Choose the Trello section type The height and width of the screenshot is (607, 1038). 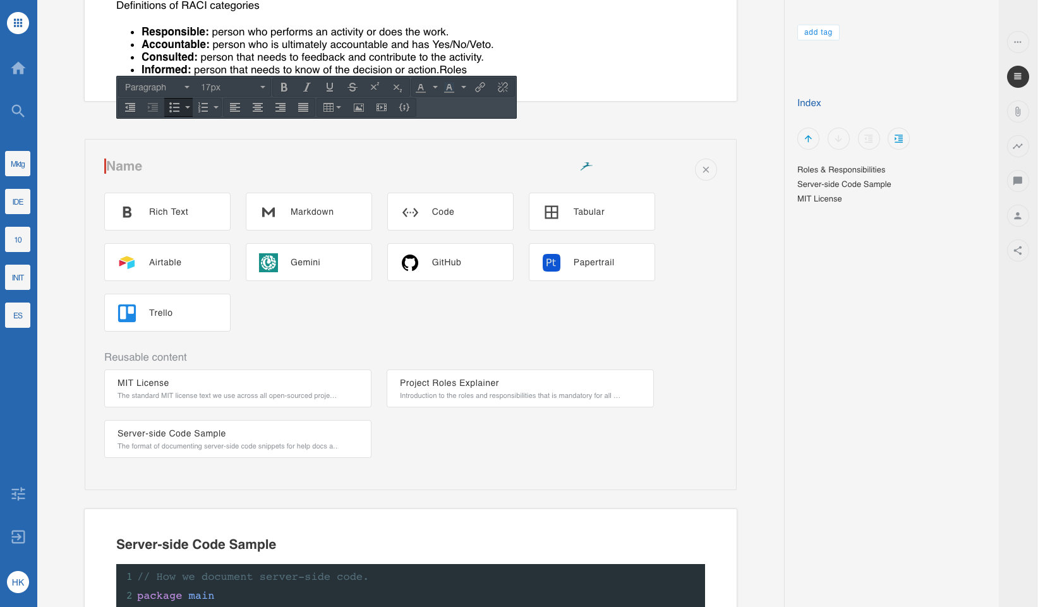(167, 313)
